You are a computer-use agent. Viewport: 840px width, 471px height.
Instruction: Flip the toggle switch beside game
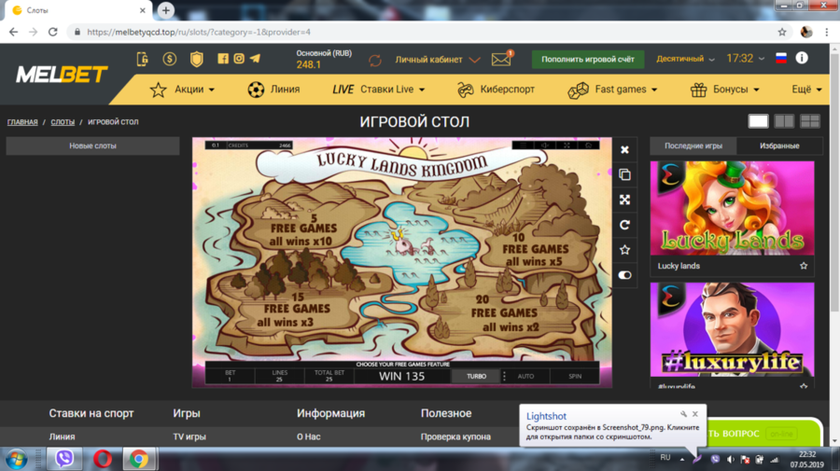pyautogui.click(x=624, y=275)
